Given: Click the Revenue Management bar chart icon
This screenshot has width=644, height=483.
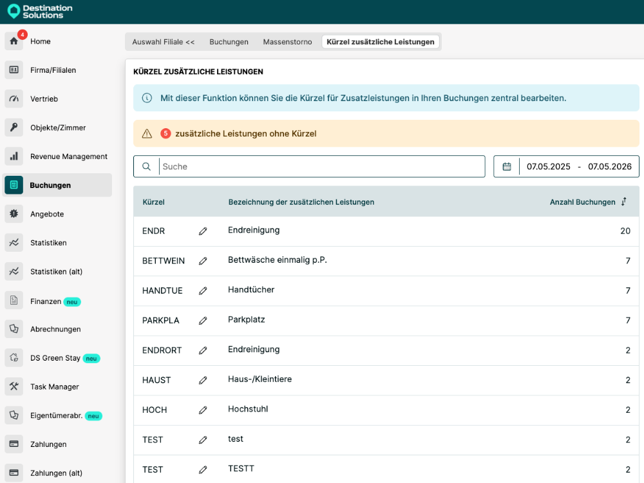Looking at the screenshot, I should point(14,156).
